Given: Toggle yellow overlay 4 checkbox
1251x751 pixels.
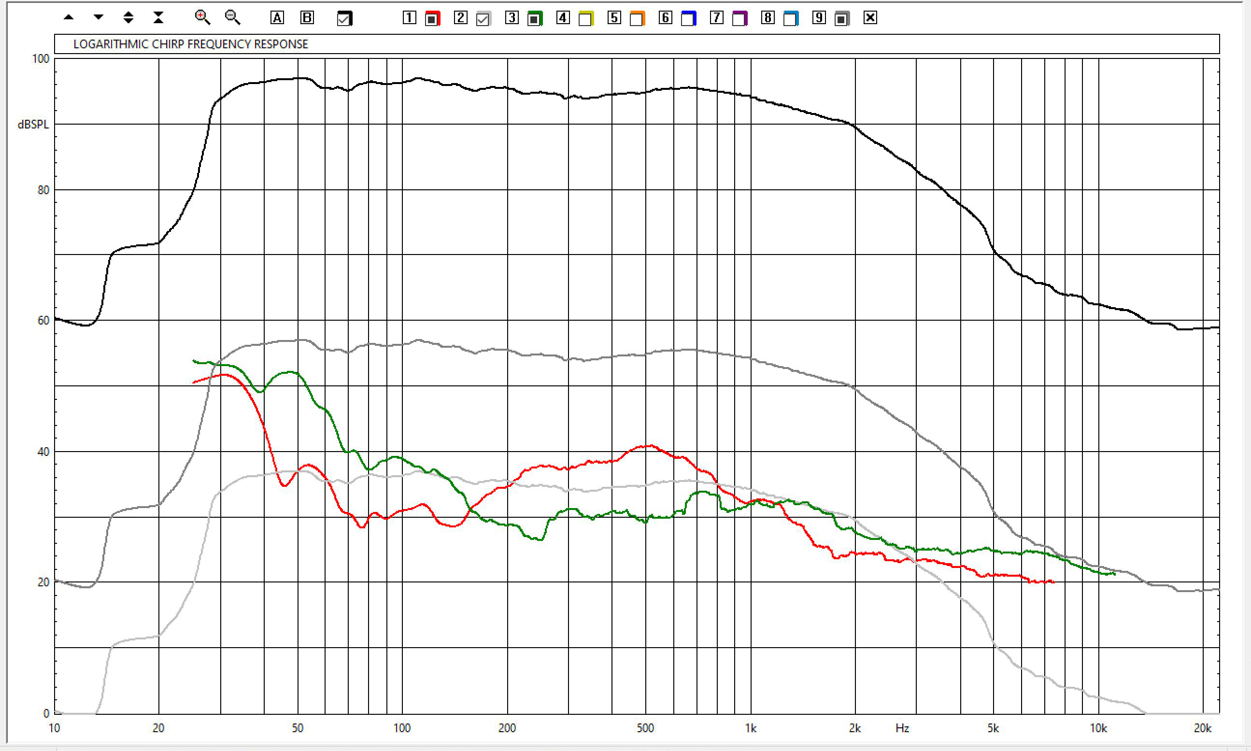Looking at the screenshot, I should pos(586,19).
